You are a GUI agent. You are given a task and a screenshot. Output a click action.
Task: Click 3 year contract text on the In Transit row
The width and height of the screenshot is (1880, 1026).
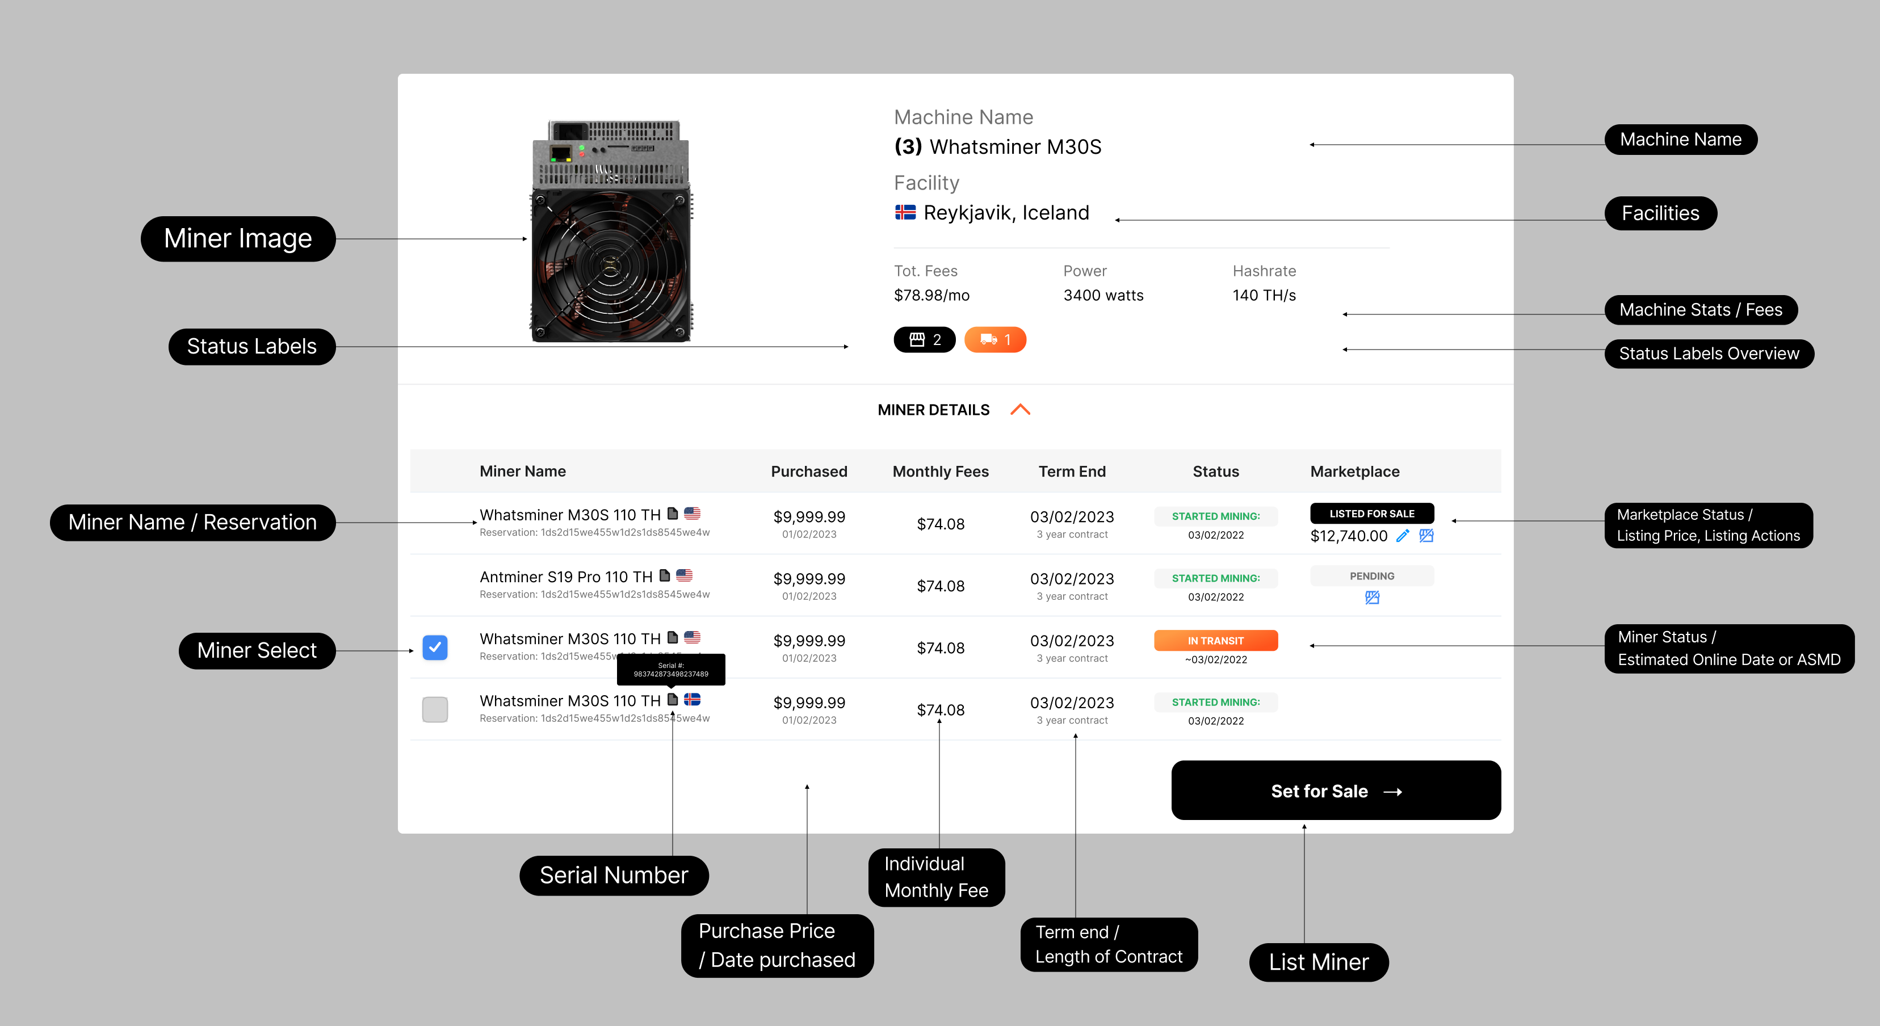point(1072,658)
